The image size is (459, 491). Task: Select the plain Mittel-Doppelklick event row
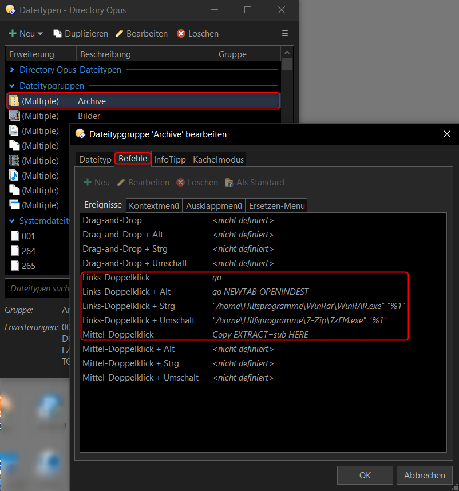pos(263,335)
